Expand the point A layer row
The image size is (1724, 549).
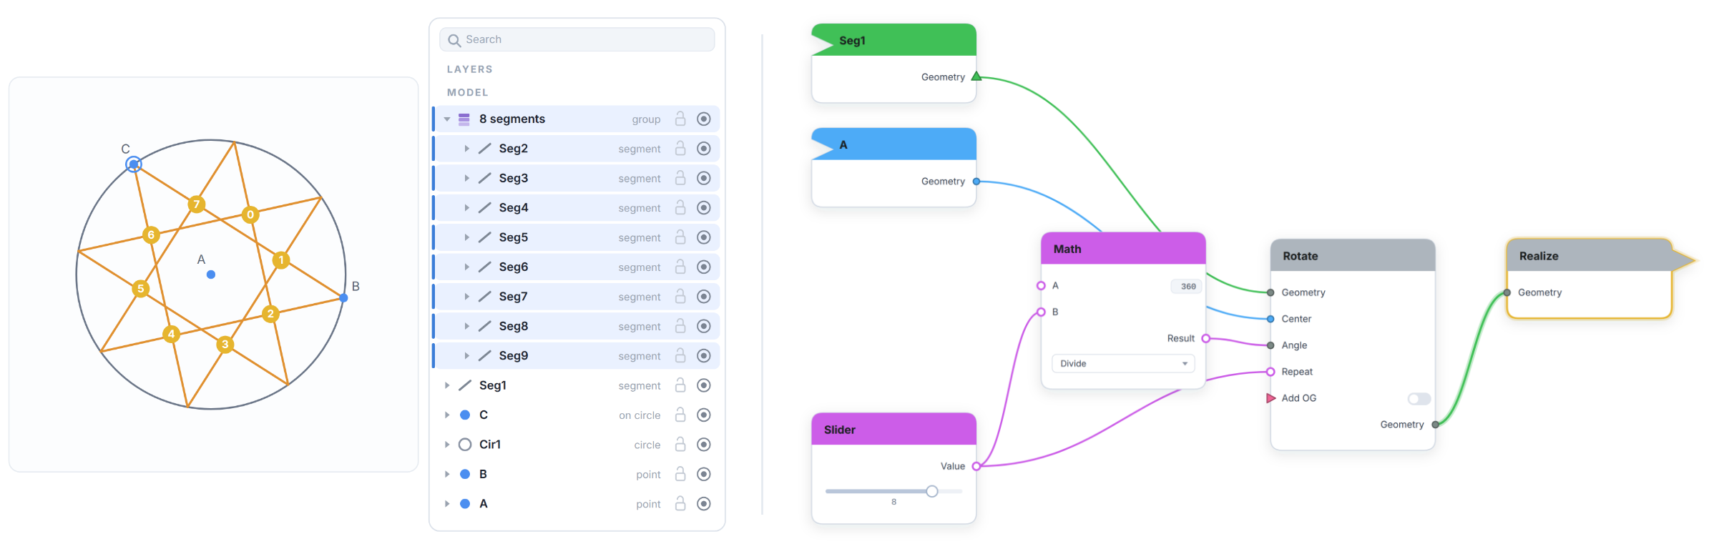pyautogui.click(x=447, y=504)
